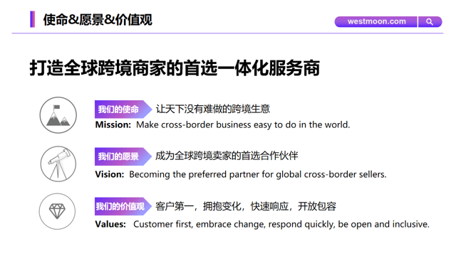Click the text 成为全球跨境卖家的首选合作伙伴
Viewport: 456px width, 256px height.
coord(227,156)
